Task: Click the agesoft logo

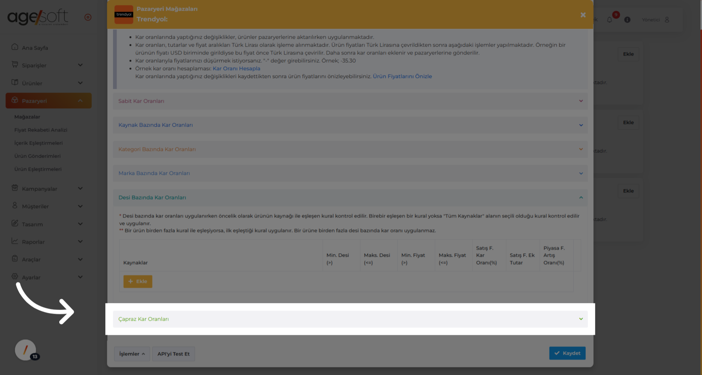Action: (38, 17)
